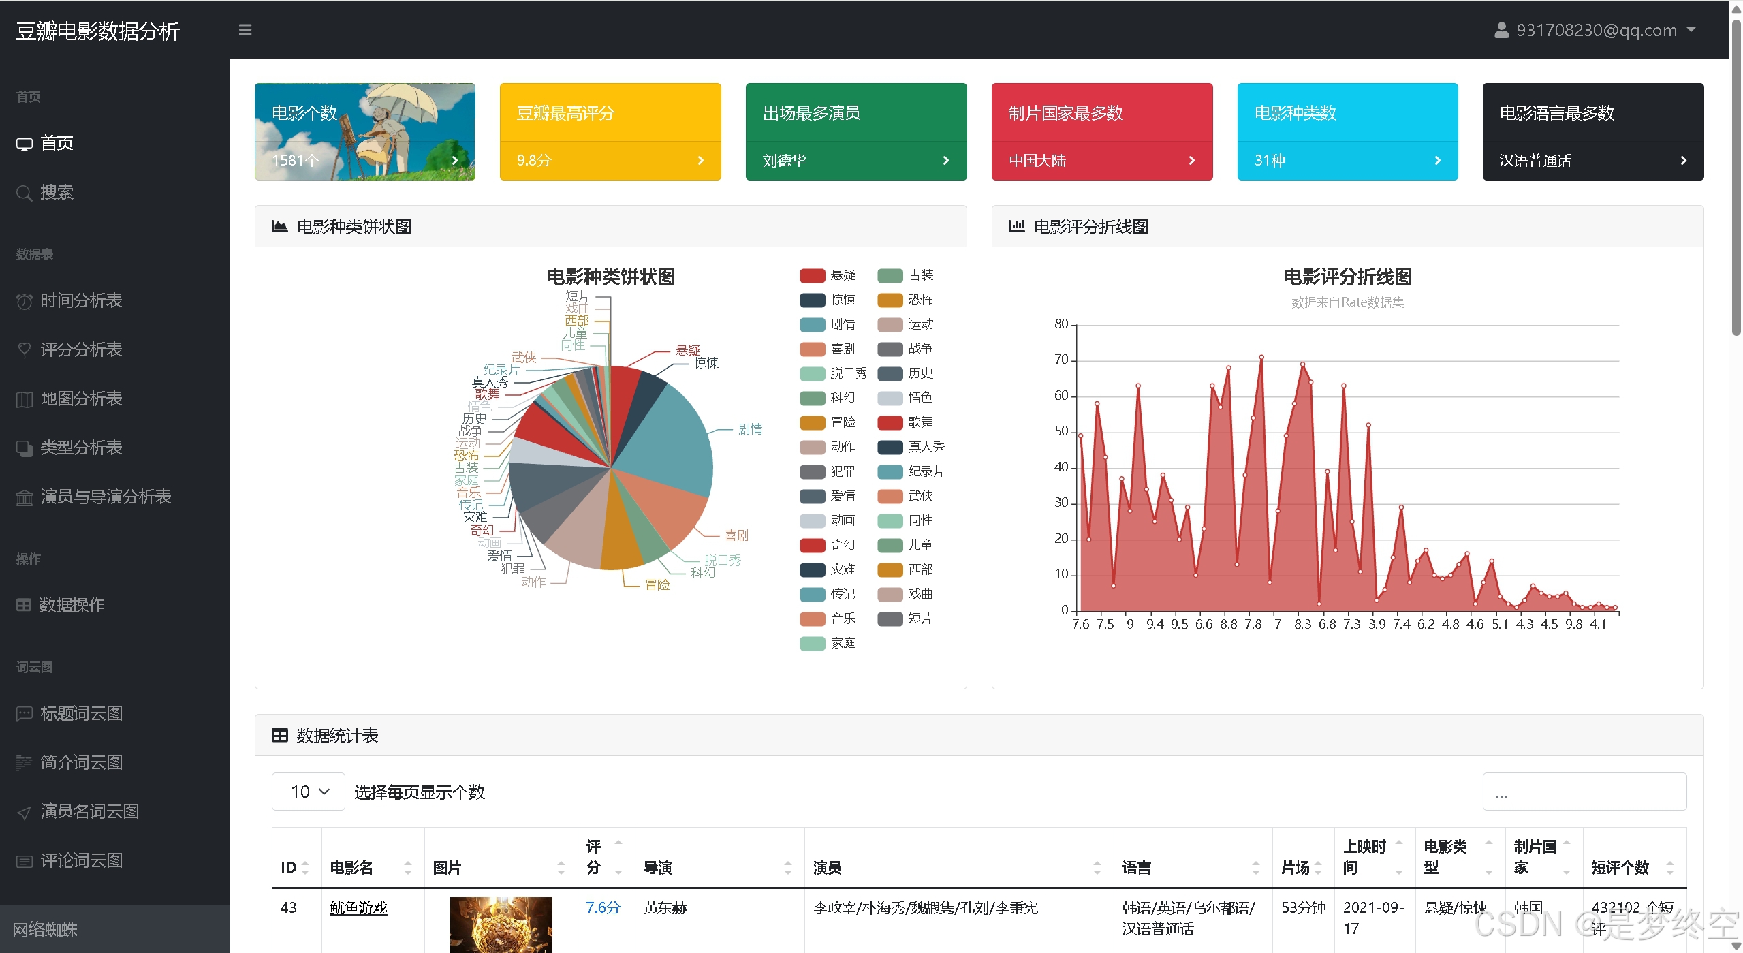Click the hamburger sidebar toggle icon
Screen dimensions: 1743x953
(x=245, y=30)
